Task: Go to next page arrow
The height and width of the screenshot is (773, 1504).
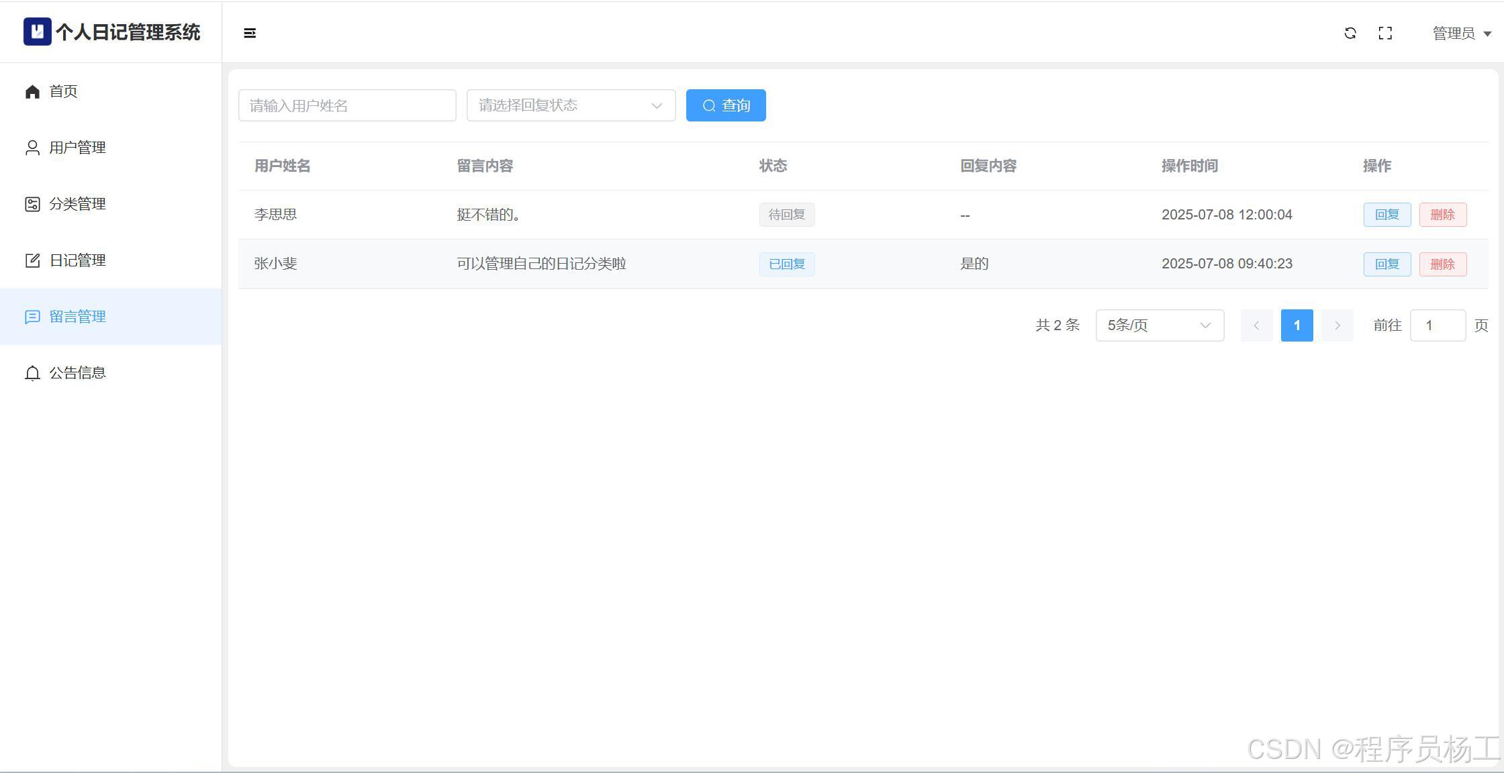Action: [1337, 325]
